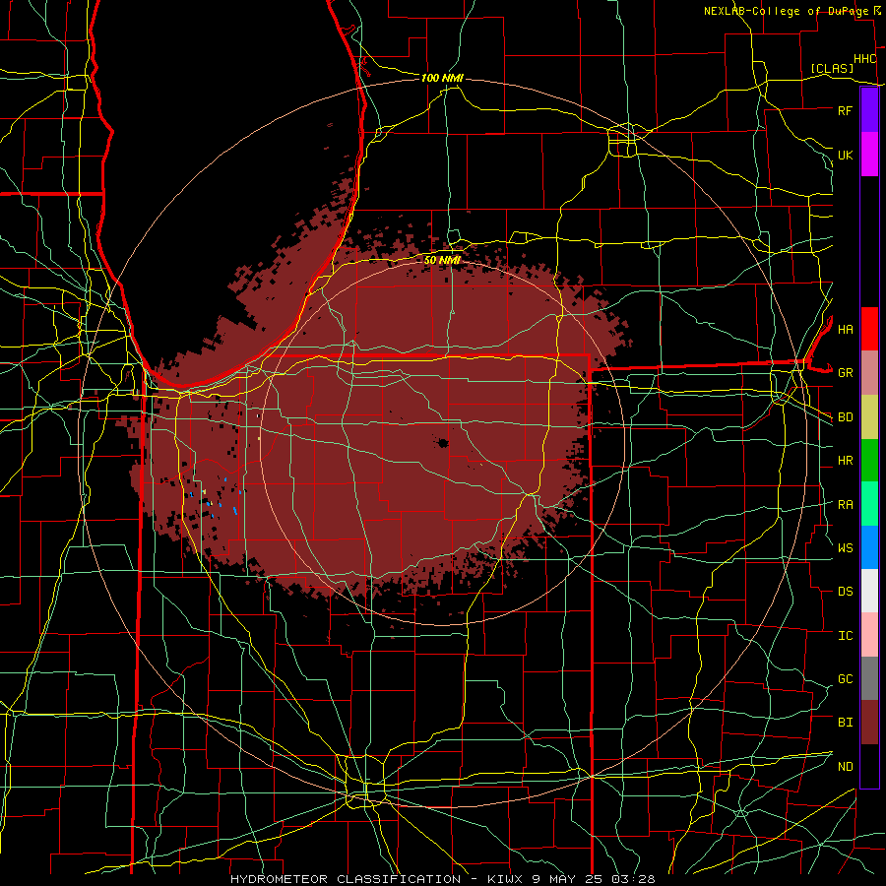886x886 pixels.
Task: Click the RF legend label
Action: (x=845, y=110)
